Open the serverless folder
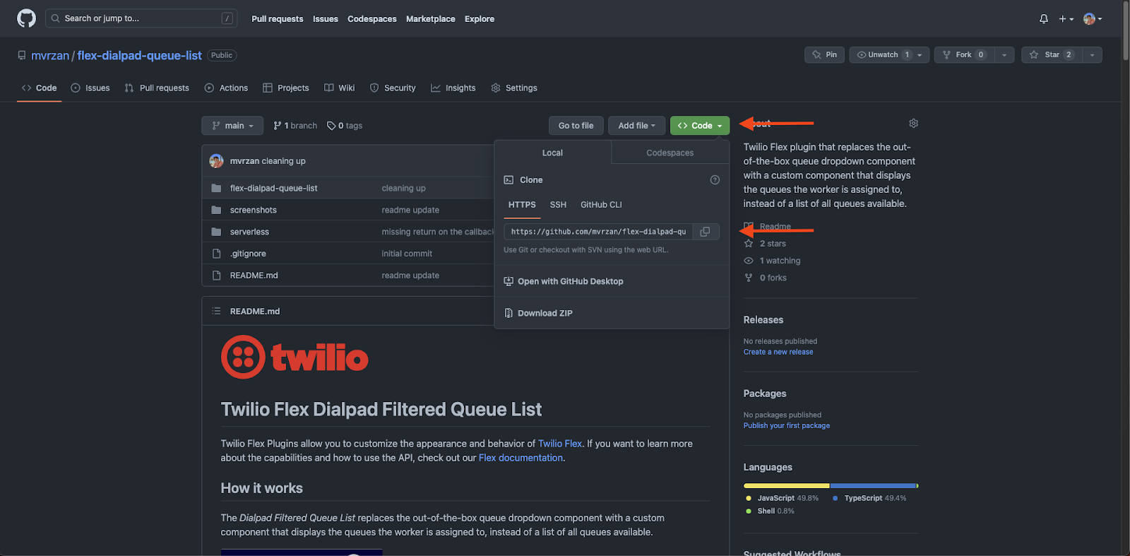Viewport: 1130px width, 556px height. pyautogui.click(x=249, y=232)
